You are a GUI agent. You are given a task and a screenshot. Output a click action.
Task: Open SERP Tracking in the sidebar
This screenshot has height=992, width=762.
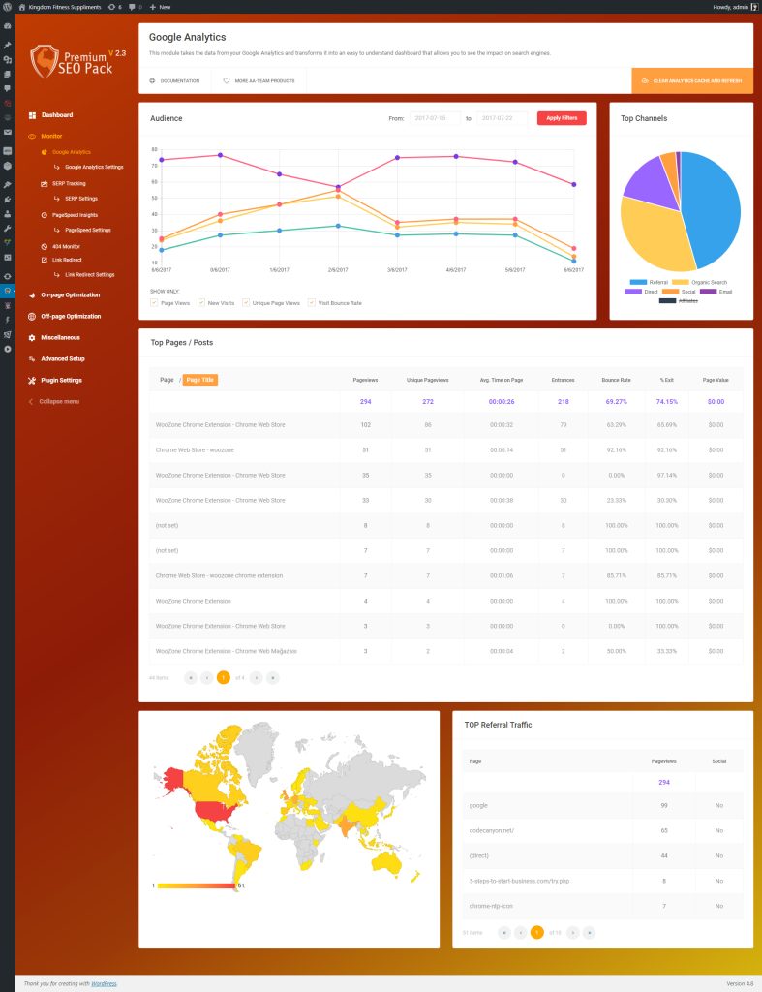(x=68, y=183)
